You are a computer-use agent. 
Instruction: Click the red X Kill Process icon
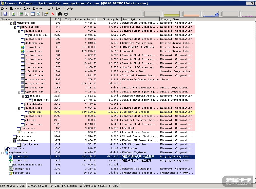52,14
